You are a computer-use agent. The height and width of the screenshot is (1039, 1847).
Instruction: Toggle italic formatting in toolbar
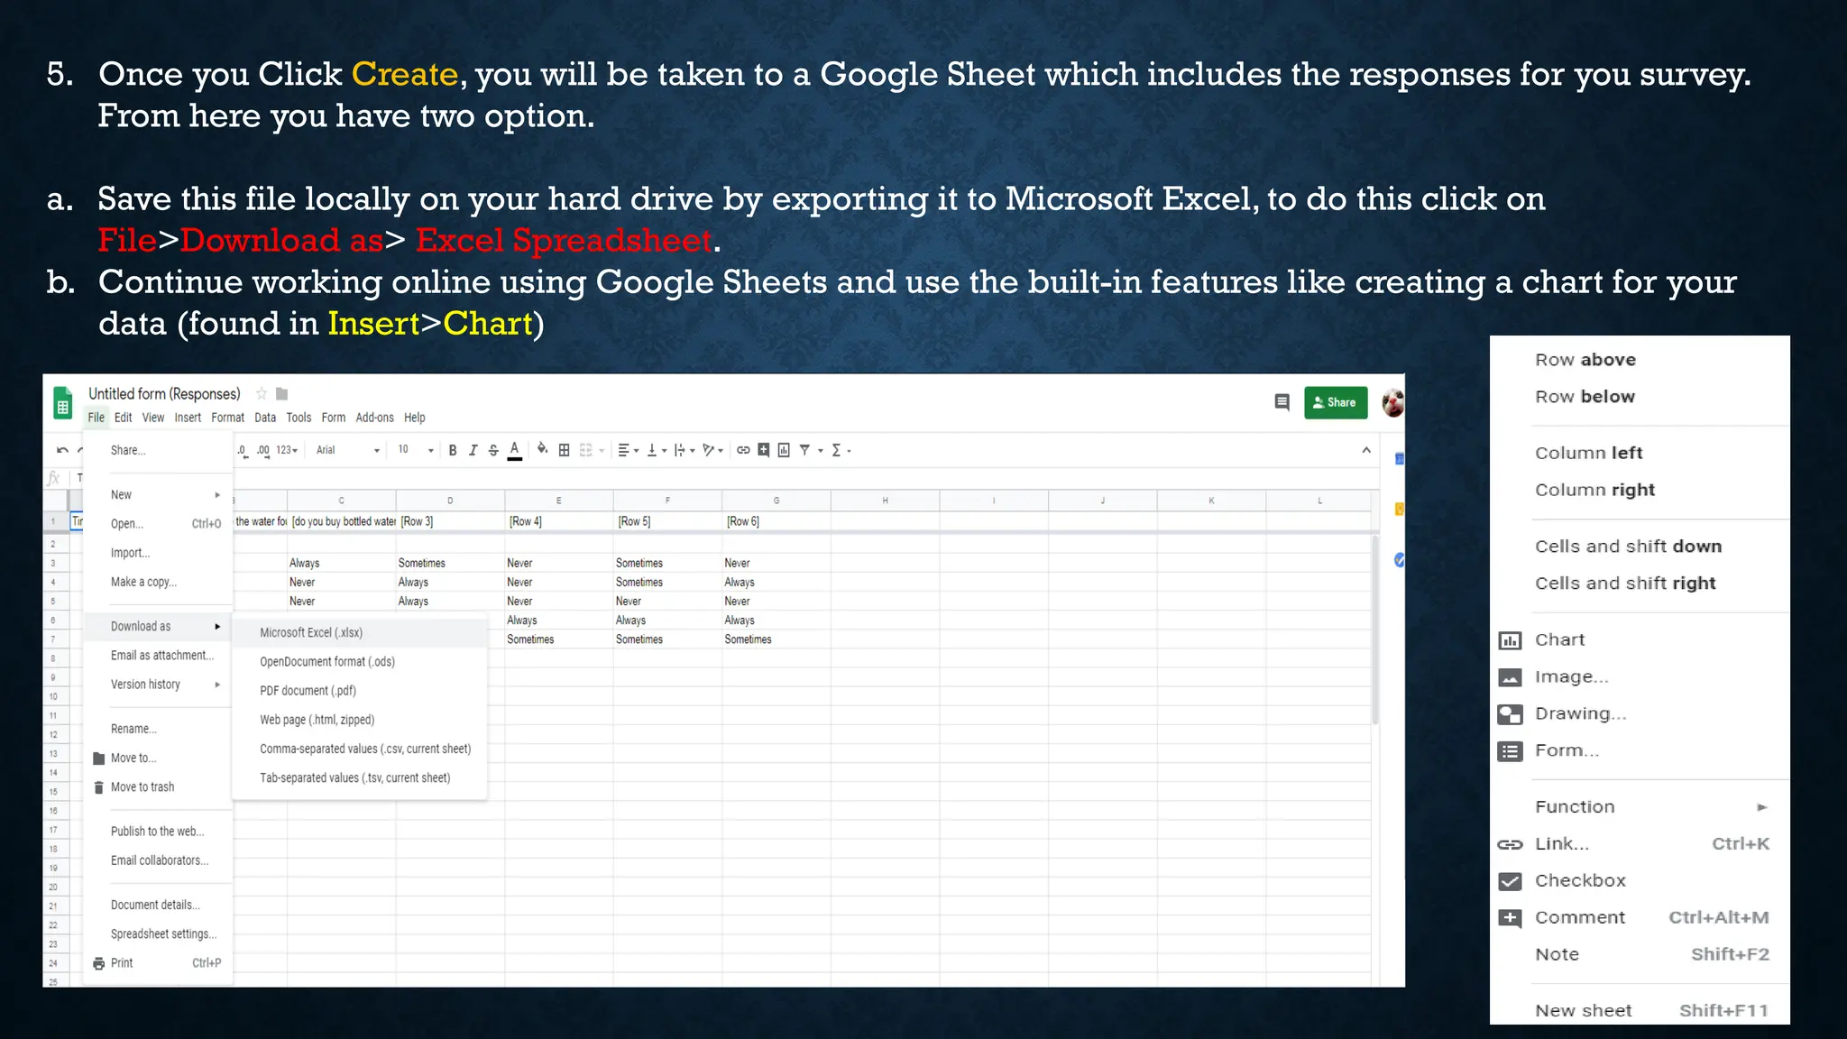[x=473, y=450]
